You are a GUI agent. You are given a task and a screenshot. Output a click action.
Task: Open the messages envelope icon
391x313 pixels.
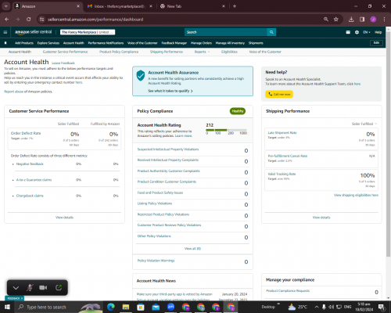[348, 32]
